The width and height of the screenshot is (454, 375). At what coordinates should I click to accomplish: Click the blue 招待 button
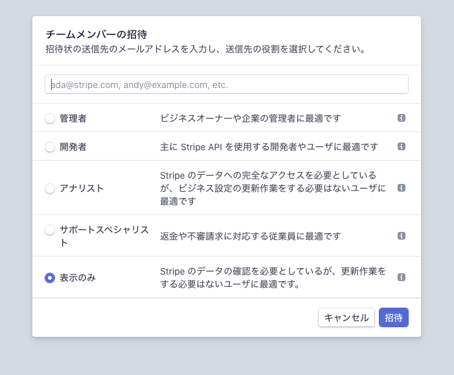click(393, 317)
